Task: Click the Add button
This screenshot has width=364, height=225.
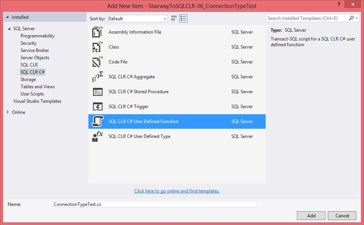Action: 311,216
